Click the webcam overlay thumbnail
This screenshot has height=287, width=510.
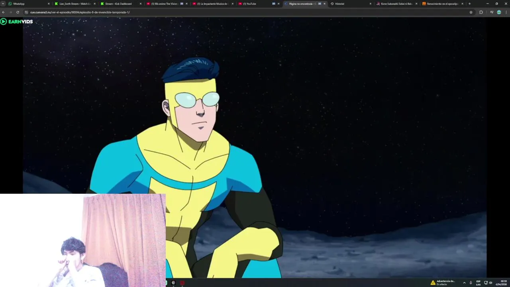pyautogui.click(x=83, y=240)
